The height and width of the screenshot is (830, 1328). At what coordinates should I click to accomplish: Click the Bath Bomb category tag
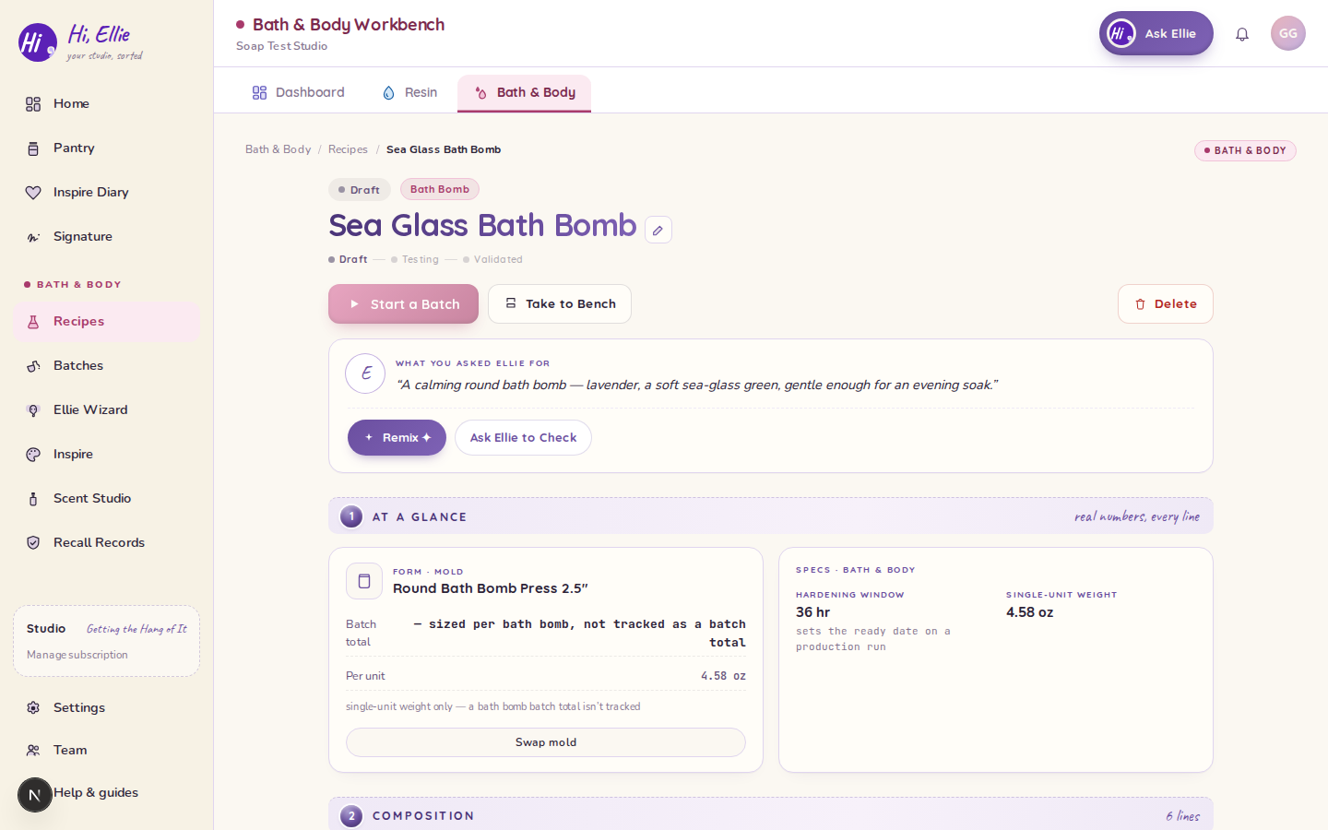pos(440,189)
